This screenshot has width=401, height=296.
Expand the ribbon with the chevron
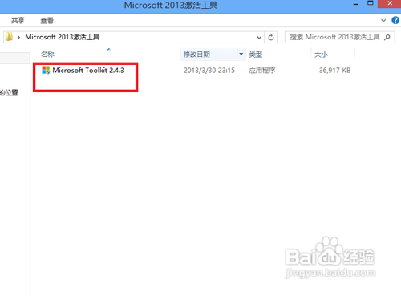pos(383,20)
